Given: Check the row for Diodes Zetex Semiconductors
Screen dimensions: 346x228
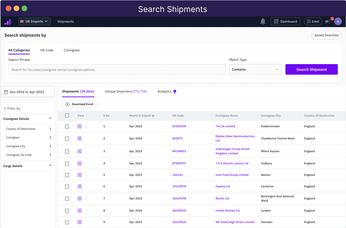Looking at the screenshot, I should [x=67, y=139].
